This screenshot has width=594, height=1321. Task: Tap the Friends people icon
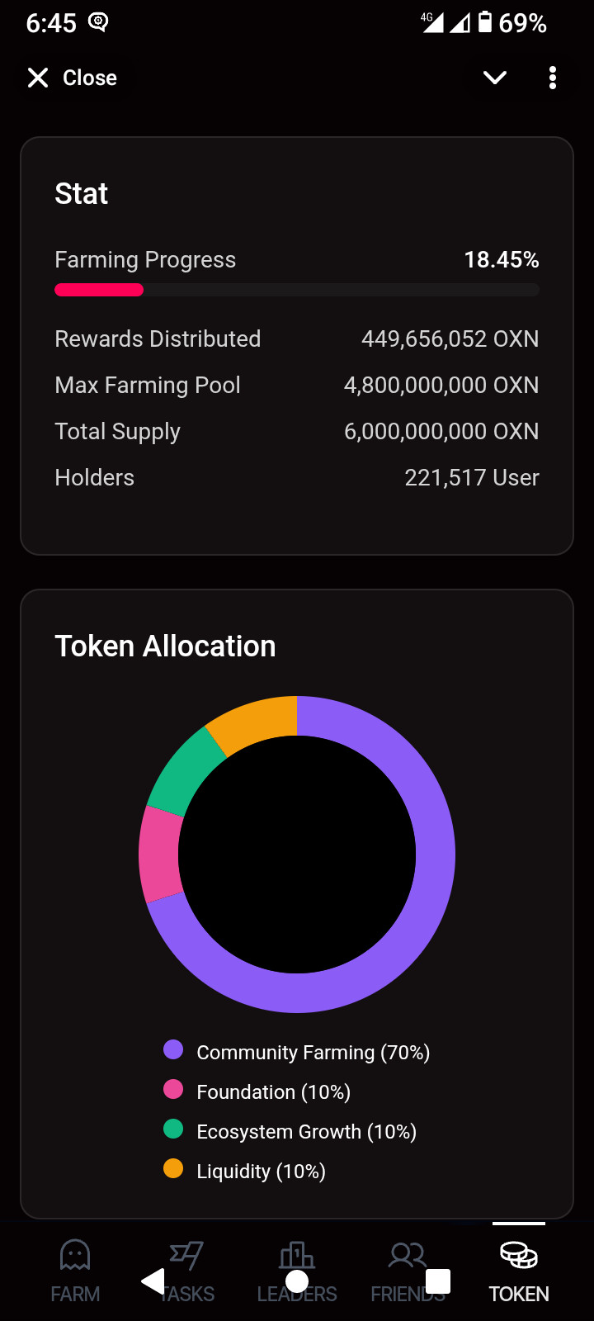[408, 1256]
